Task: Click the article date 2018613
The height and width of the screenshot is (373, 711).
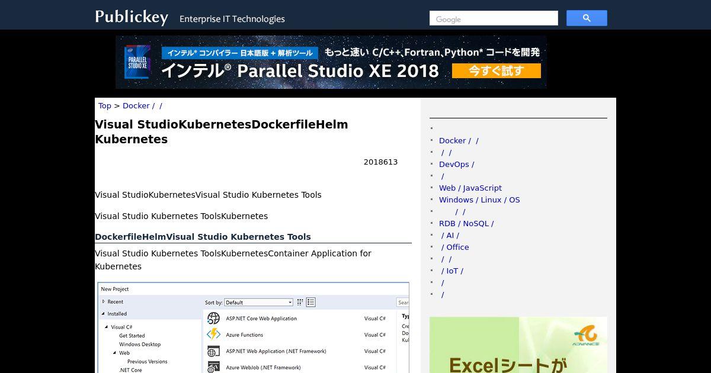Action: coord(380,162)
